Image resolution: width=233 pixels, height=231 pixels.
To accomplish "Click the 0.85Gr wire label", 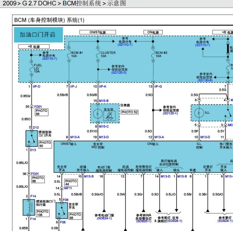I will click(x=26, y=96).
